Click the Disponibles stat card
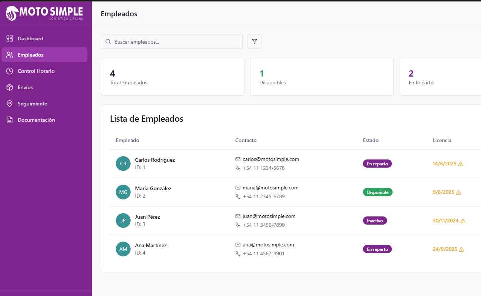This screenshot has width=481, height=296. [x=322, y=77]
